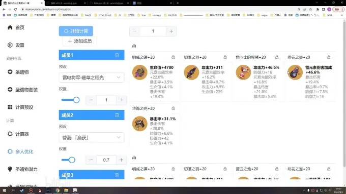Image resolution: width=346 pixels, height=194 pixels.
Task: Click the 华饰之兜 helmet artifact thumbnail
Action: pos(140,124)
